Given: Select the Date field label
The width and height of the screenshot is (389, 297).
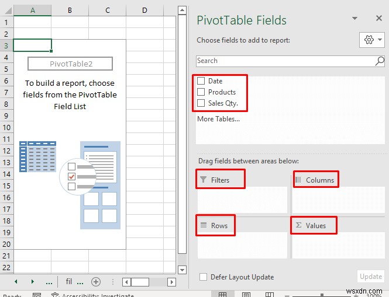Looking at the screenshot, I should [215, 81].
